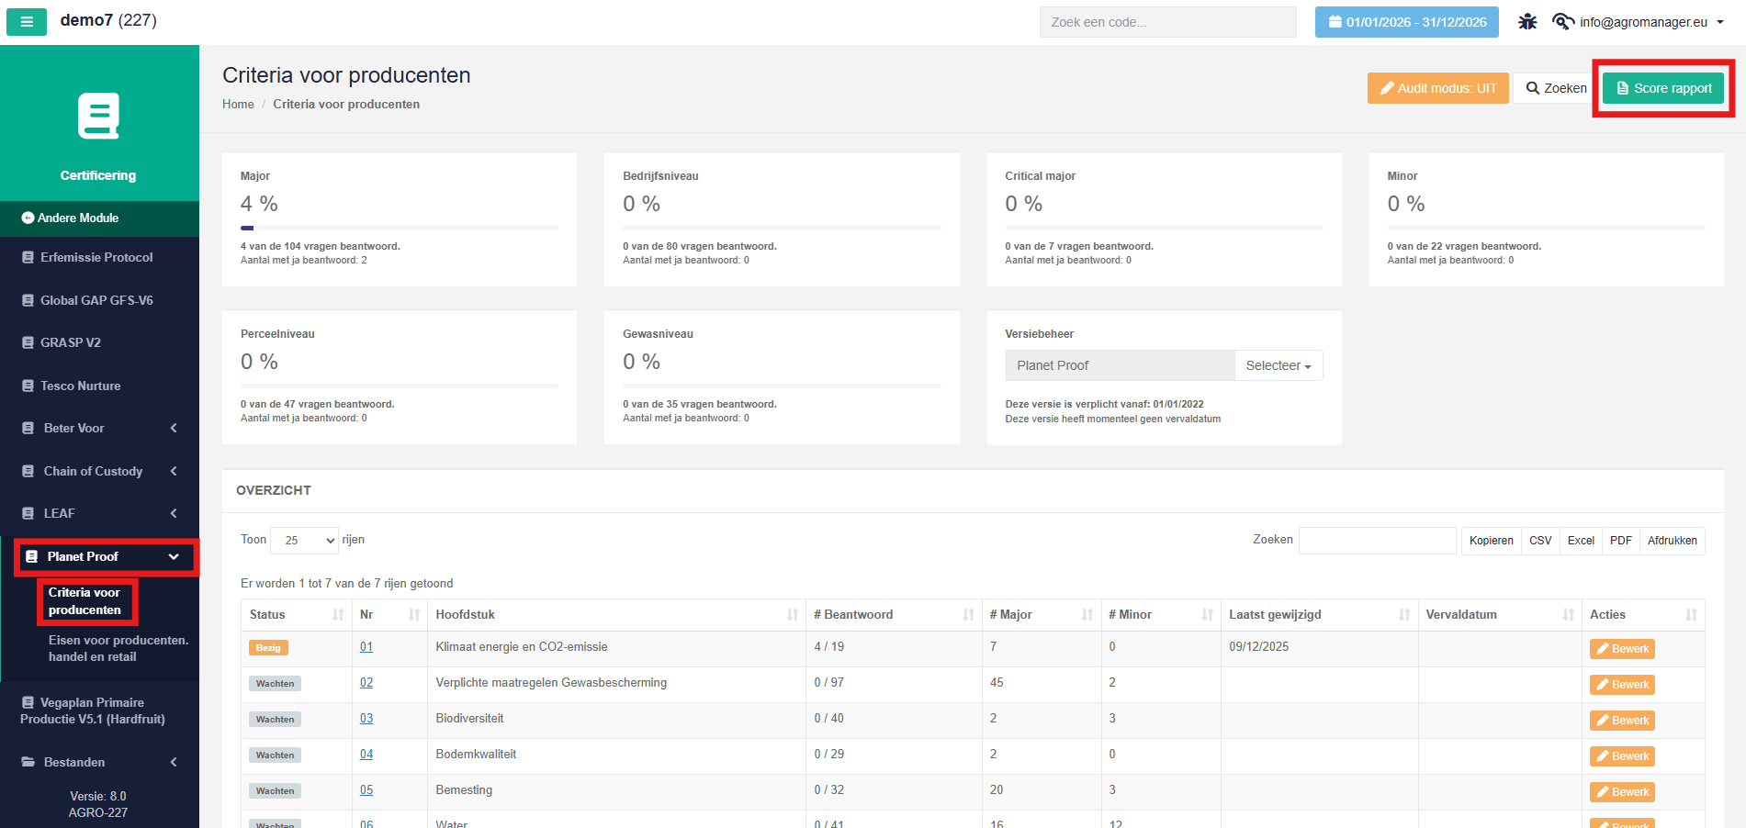Image resolution: width=1746 pixels, height=828 pixels.
Task: Export table as PDF
Action: 1621,541
